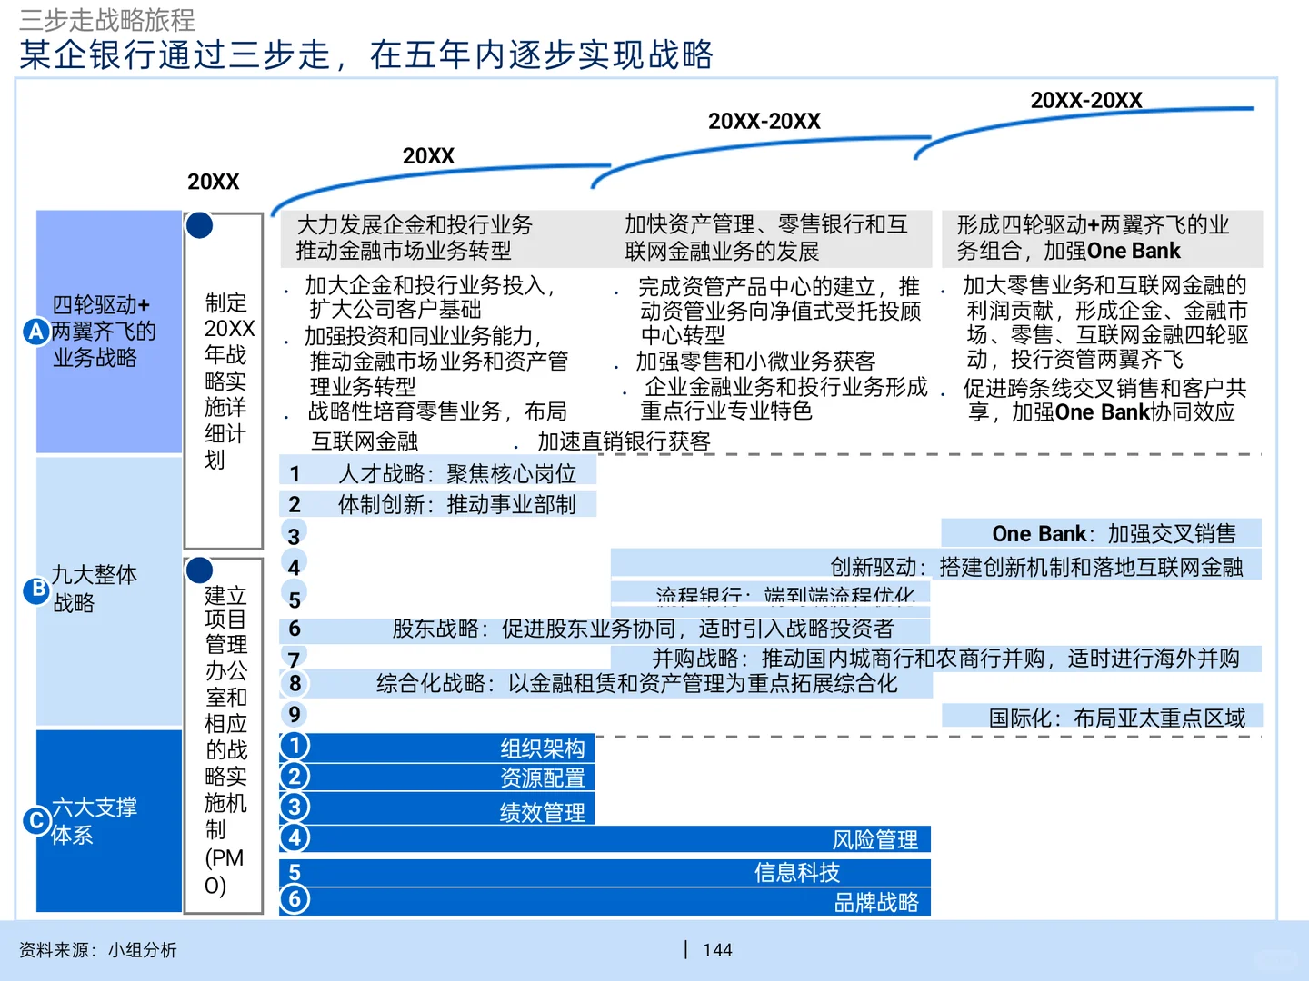Select the bullet 加大零售业务和互联网金融的利润贡献
The image size is (1309, 981).
1106,322
